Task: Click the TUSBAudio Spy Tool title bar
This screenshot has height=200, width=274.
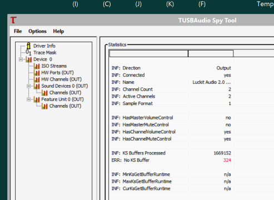Action: click(x=207, y=20)
